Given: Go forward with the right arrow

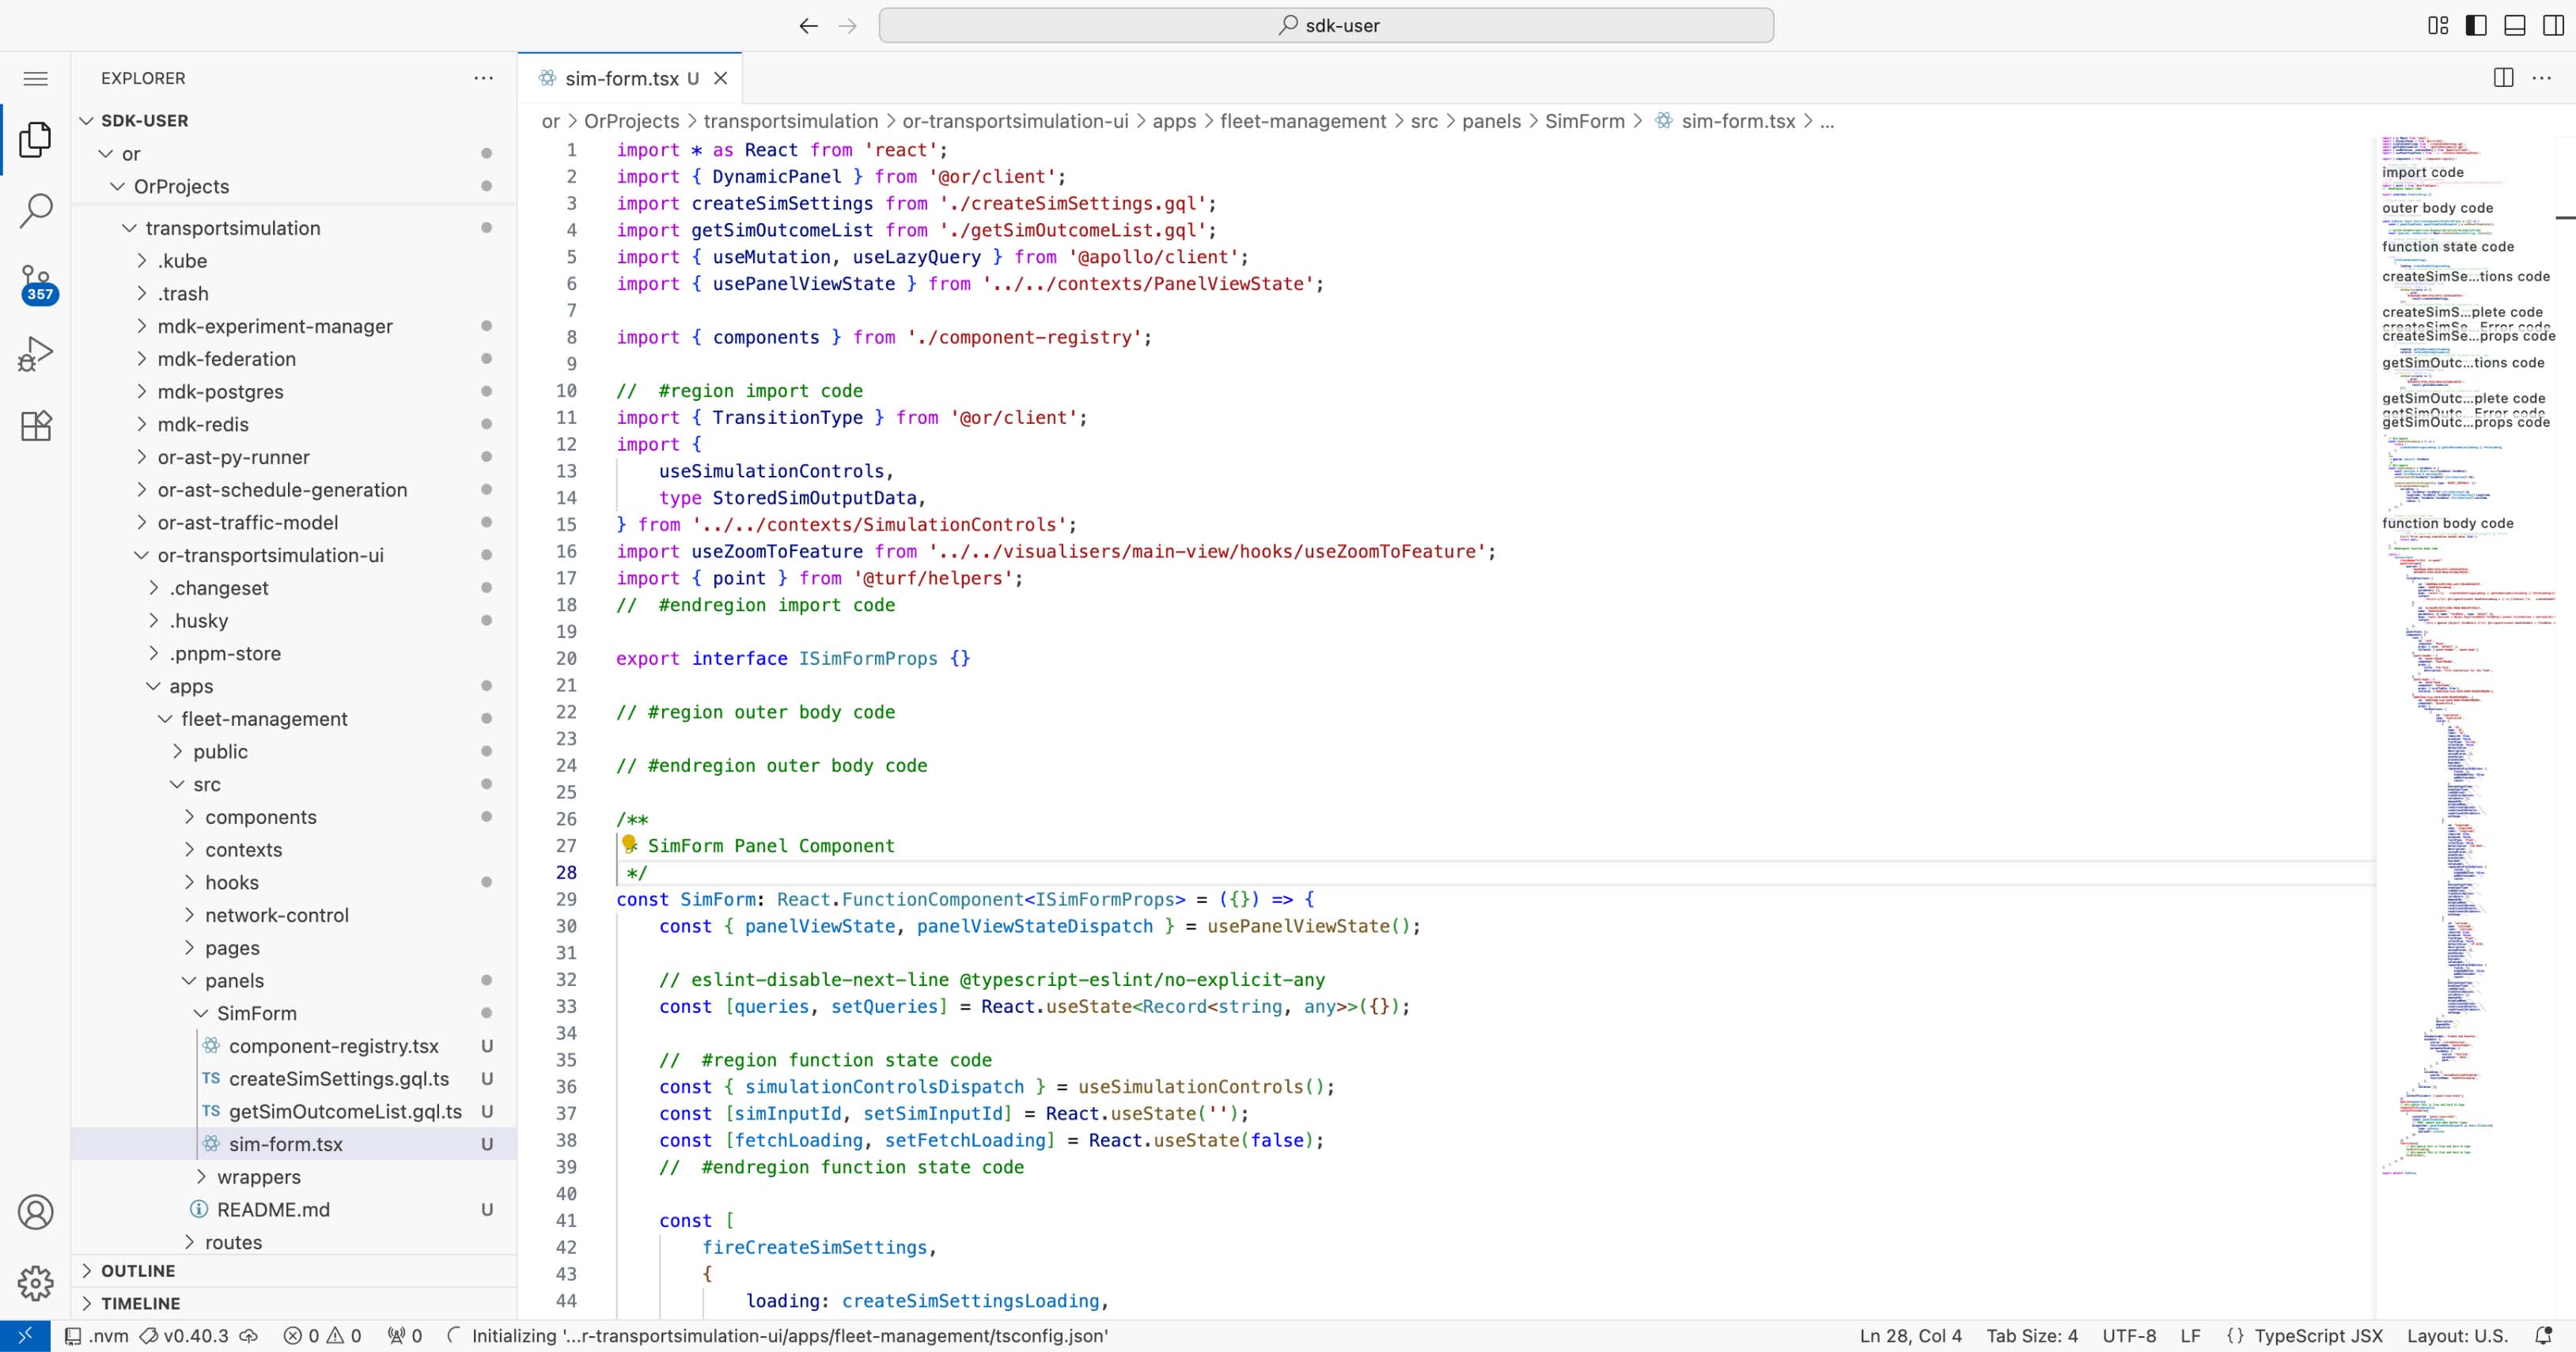Looking at the screenshot, I should pyautogui.click(x=847, y=26).
